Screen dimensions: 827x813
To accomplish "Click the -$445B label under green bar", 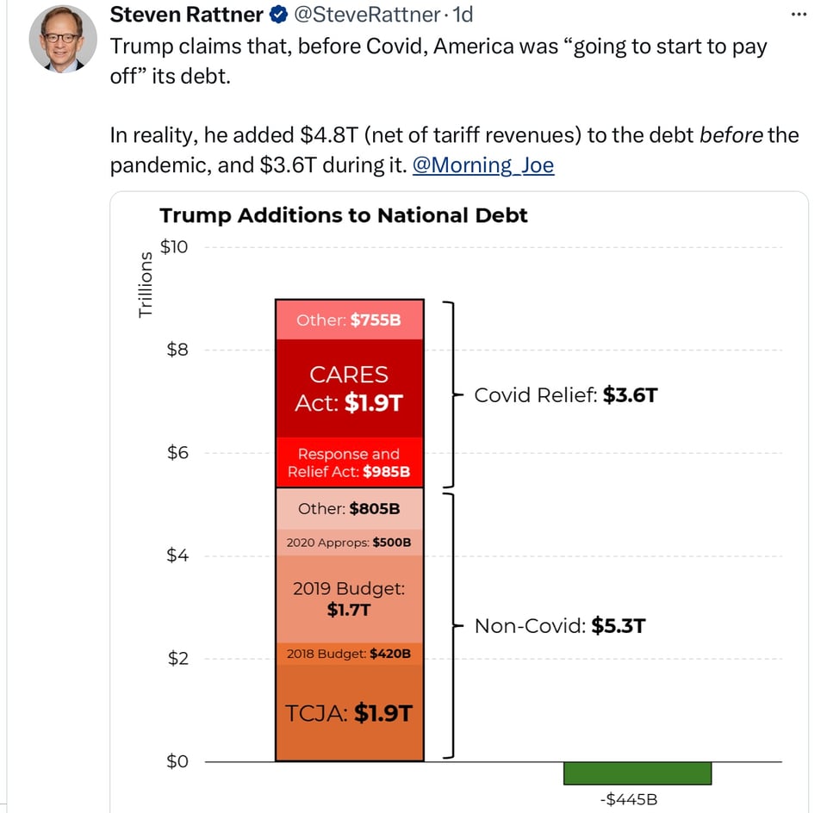I will click(x=628, y=799).
